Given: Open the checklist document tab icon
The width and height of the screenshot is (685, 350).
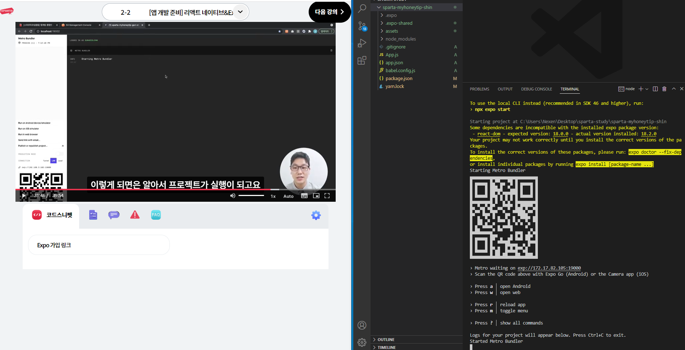Looking at the screenshot, I should (x=93, y=215).
